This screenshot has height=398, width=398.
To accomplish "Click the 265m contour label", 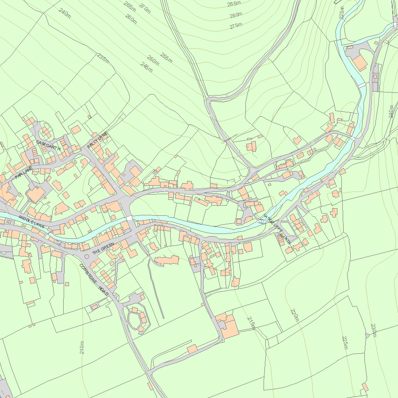I will click(x=130, y=7).
